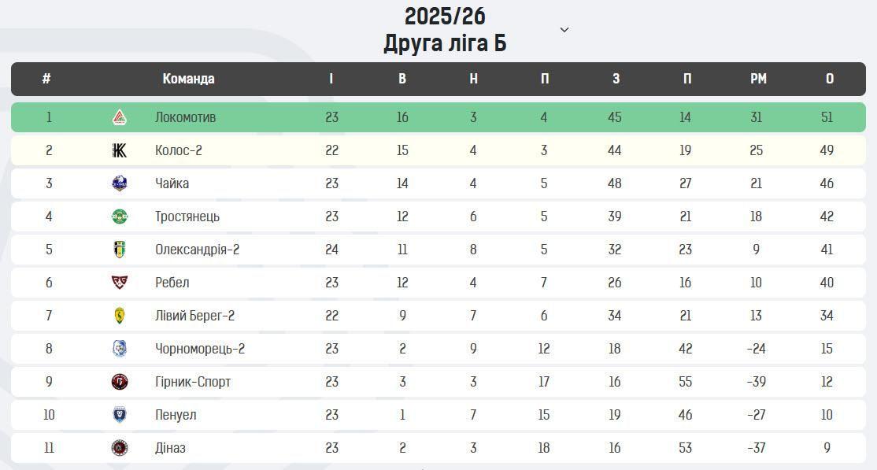The height and width of the screenshot is (470, 877).
Task: Click the Олександрія-2 crest icon
Action: click(120, 250)
